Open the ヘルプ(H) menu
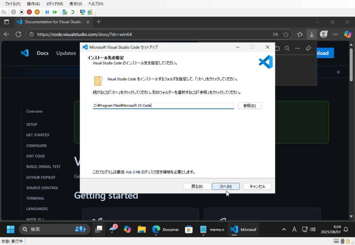 pyautogui.click(x=96, y=4)
